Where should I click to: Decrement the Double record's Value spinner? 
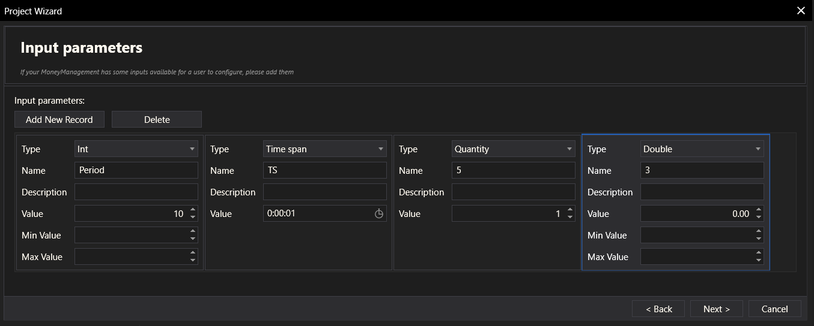click(758, 218)
